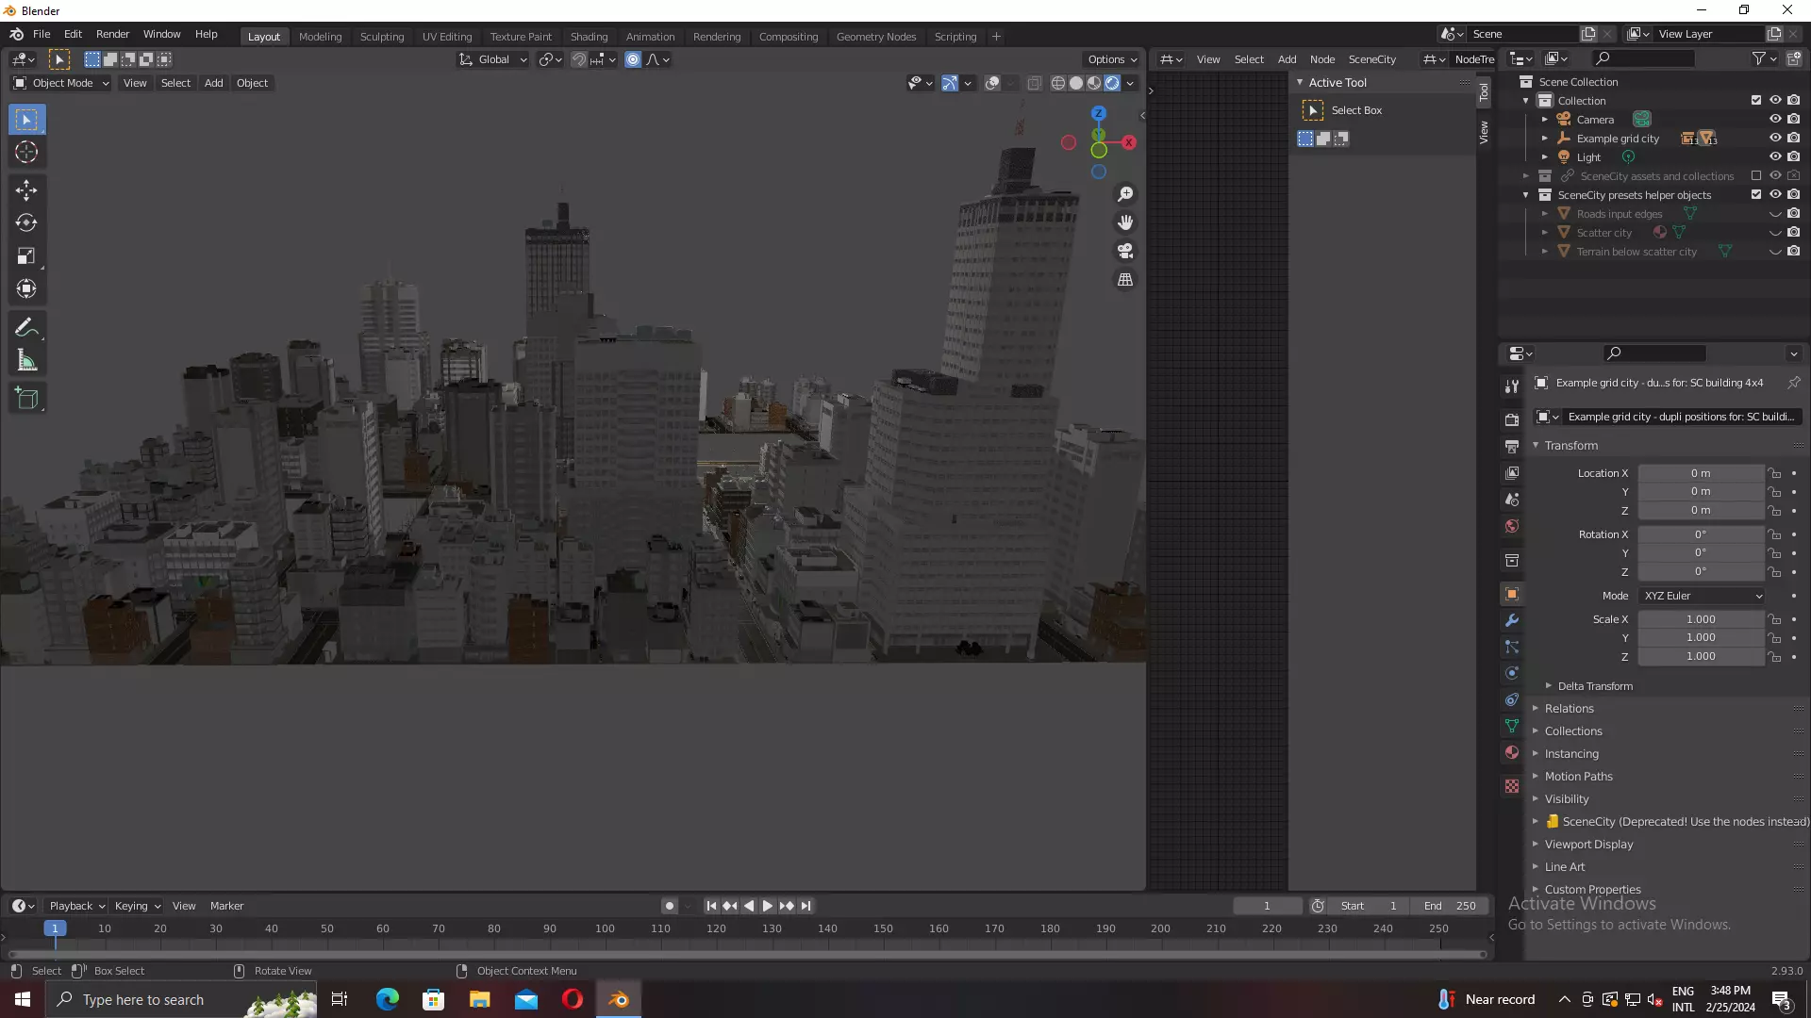This screenshot has width=1811, height=1018.
Task: Open the Options dropdown in viewport header
Action: tap(1112, 59)
